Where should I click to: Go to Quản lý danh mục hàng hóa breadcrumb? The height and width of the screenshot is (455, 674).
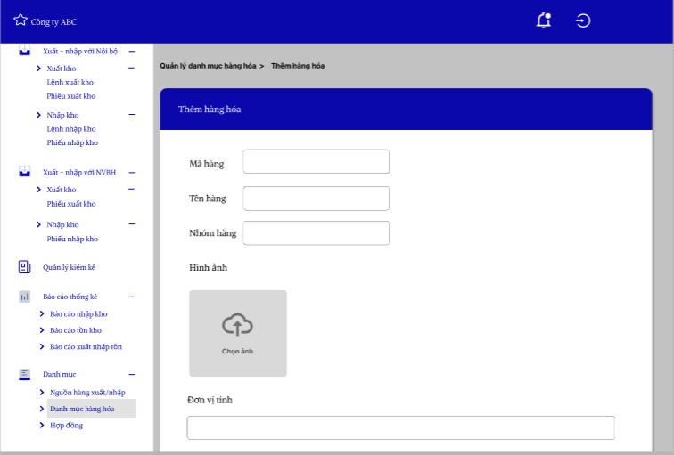[208, 66]
